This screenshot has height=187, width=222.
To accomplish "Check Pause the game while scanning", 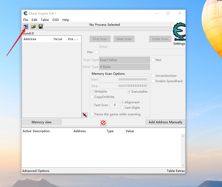I will coord(92,114).
